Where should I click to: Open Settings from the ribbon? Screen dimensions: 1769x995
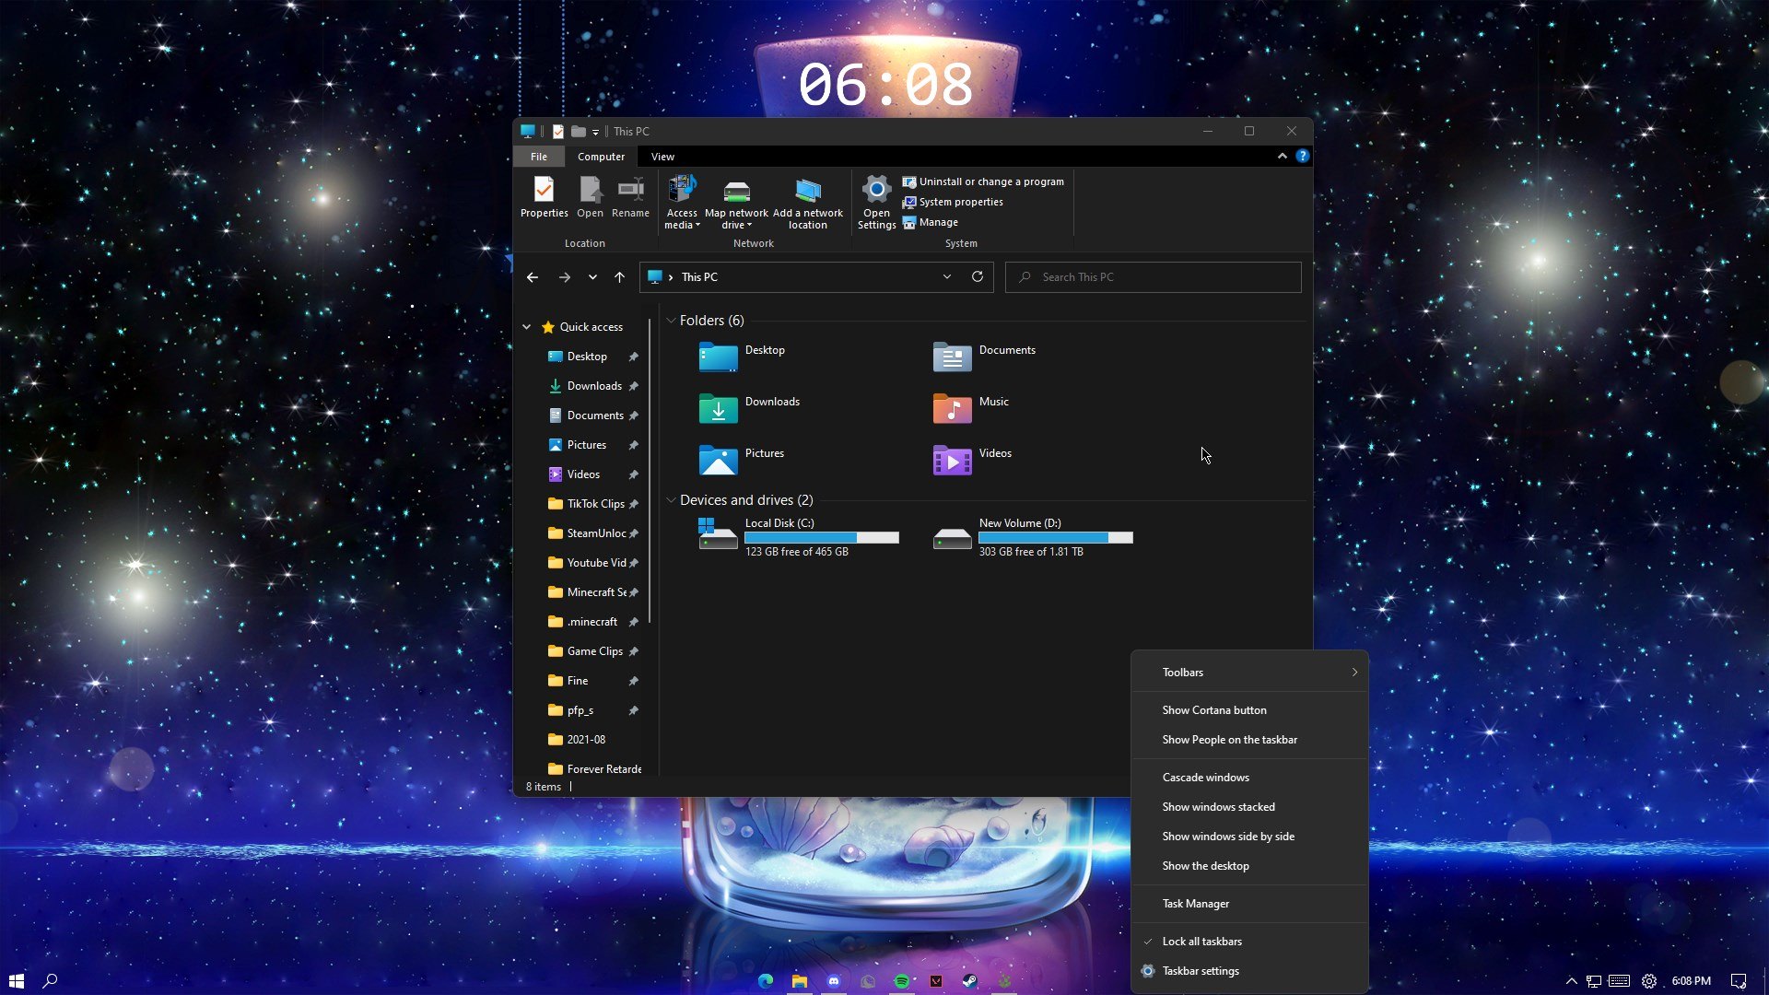[876, 192]
